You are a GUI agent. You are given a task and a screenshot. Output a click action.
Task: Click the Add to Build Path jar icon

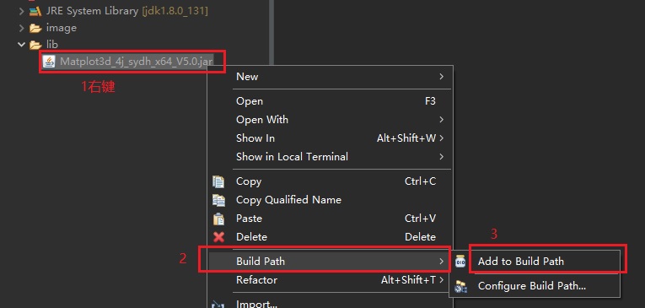coord(460,261)
